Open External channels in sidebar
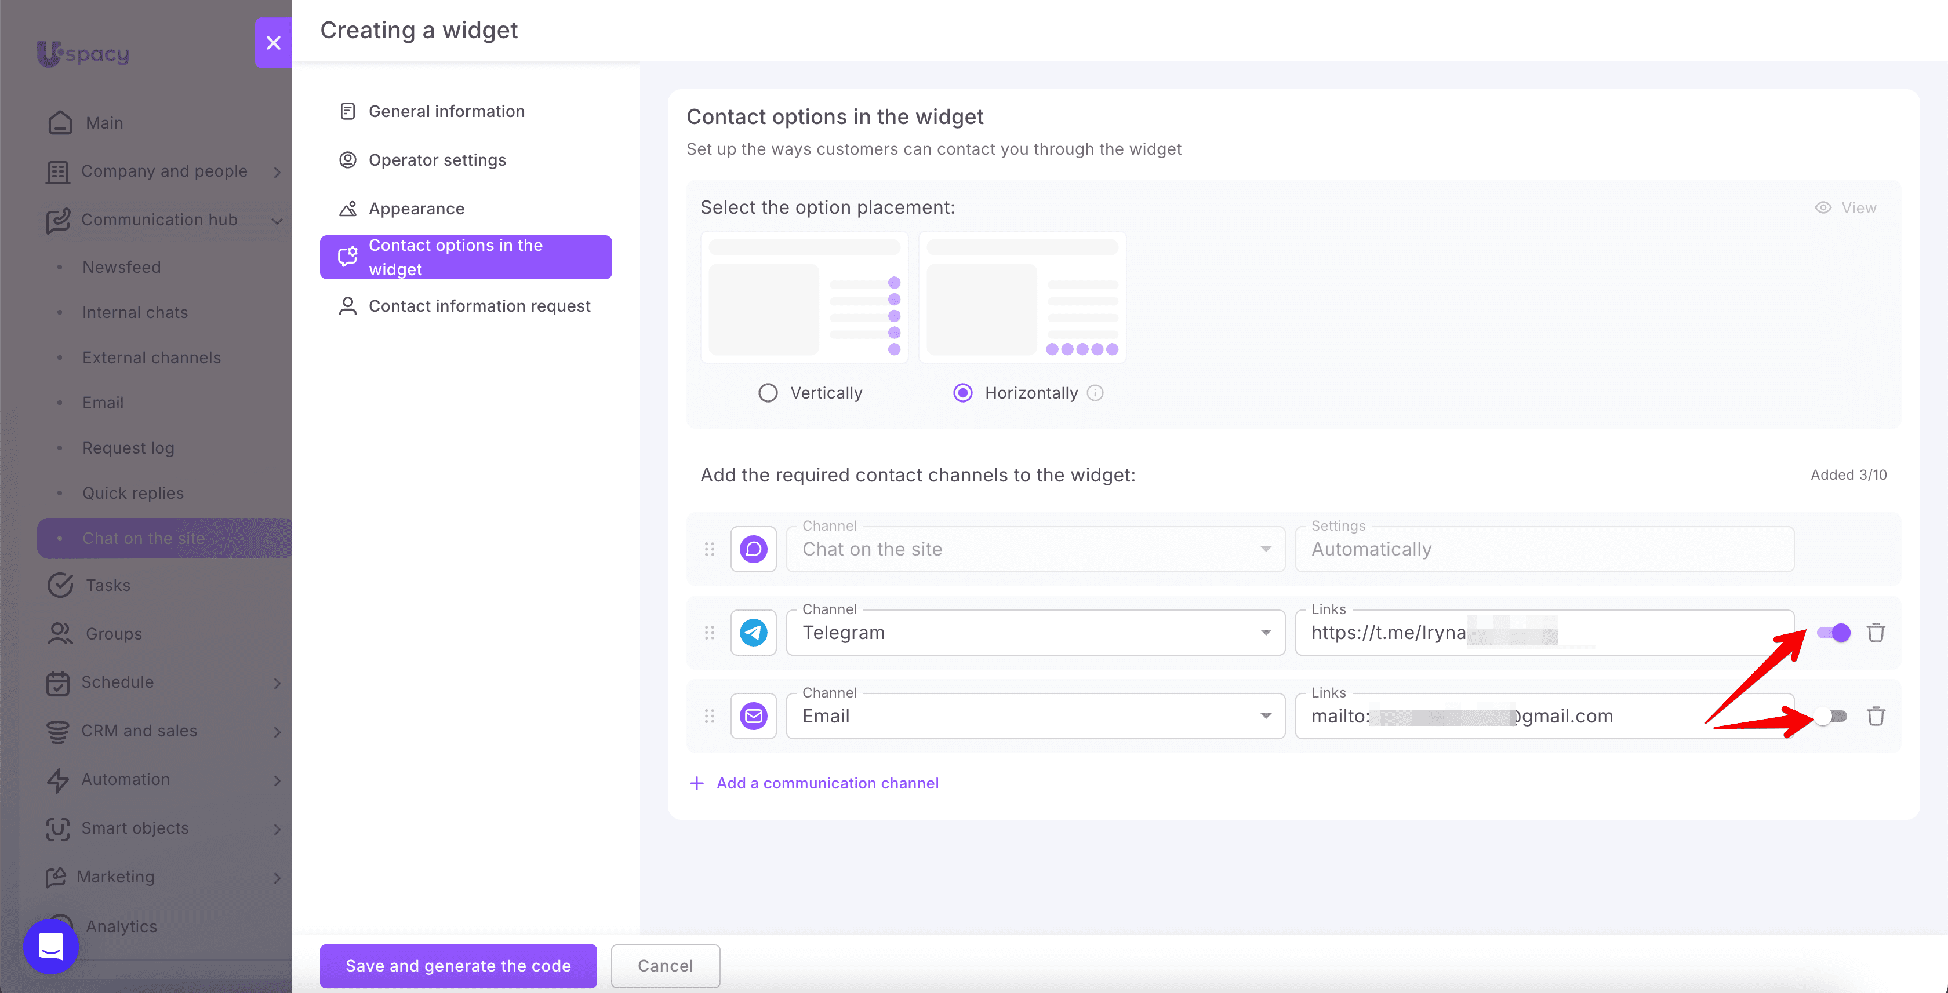Viewport: 1948px width, 993px height. pyautogui.click(x=151, y=357)
